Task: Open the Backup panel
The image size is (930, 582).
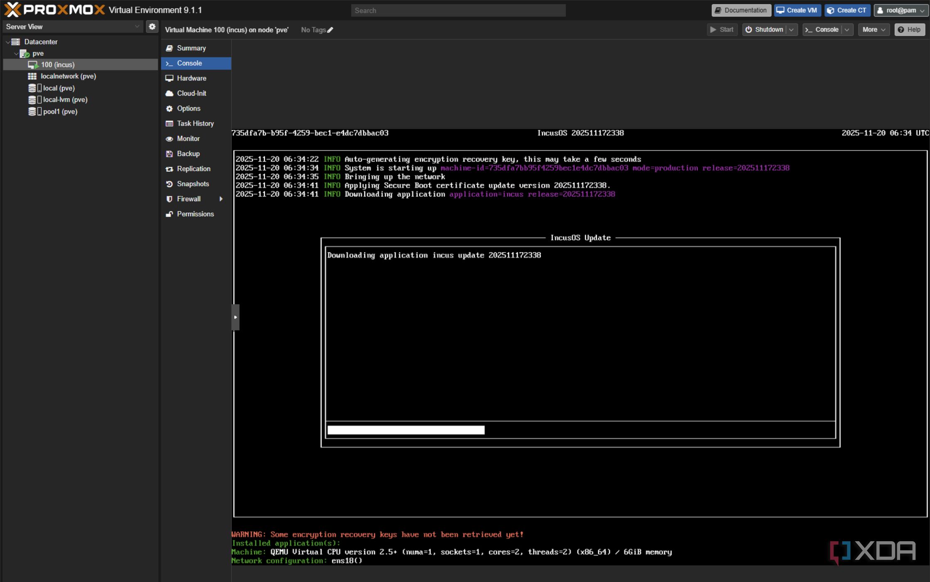Action: pos(196,154)
